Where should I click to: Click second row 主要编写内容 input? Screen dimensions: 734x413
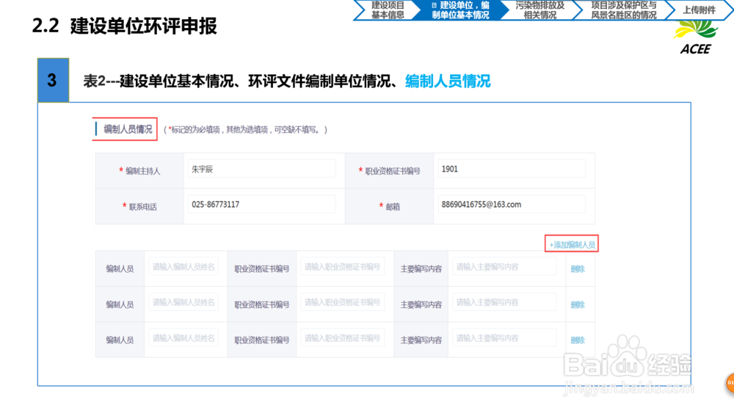(x=504, y=302)
